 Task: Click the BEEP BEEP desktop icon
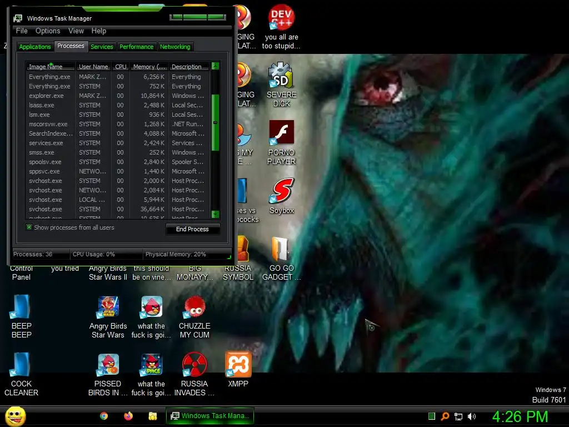(21, 307)
